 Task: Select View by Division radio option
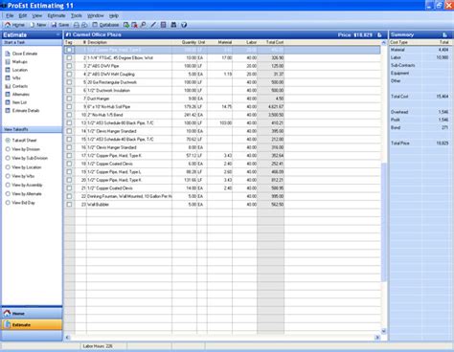[8, 149]
